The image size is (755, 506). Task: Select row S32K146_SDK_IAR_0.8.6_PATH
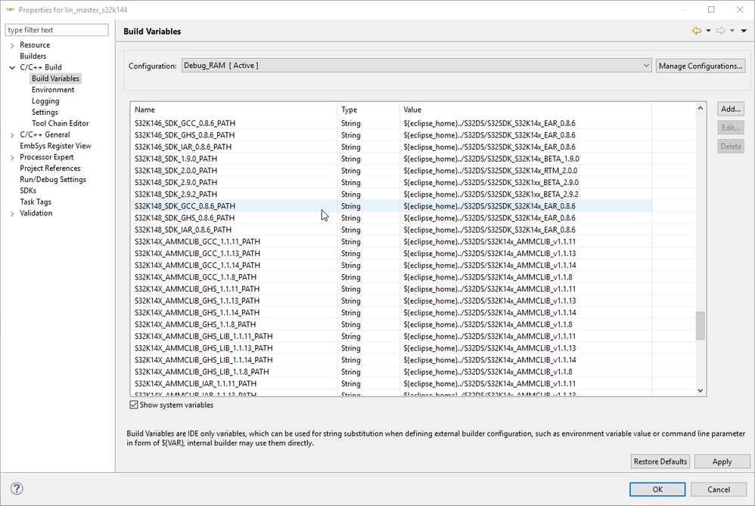point(391,147)
